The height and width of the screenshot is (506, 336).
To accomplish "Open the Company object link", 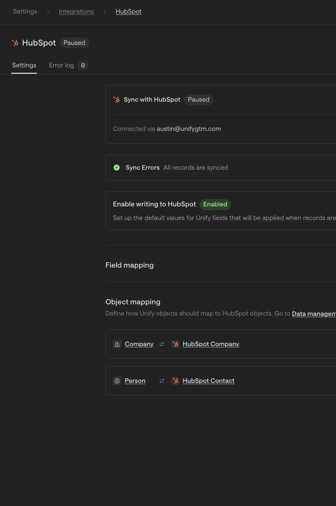I will point(139,344).
